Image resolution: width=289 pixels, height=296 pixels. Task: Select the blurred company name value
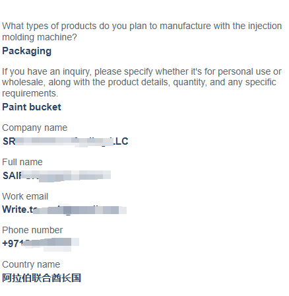(x=65, y=141)
